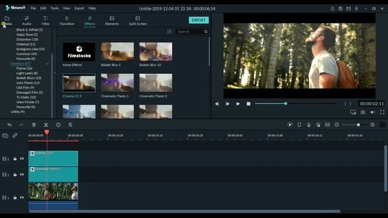
Task: Open preview display settings icon
Action: coord(353,112)
